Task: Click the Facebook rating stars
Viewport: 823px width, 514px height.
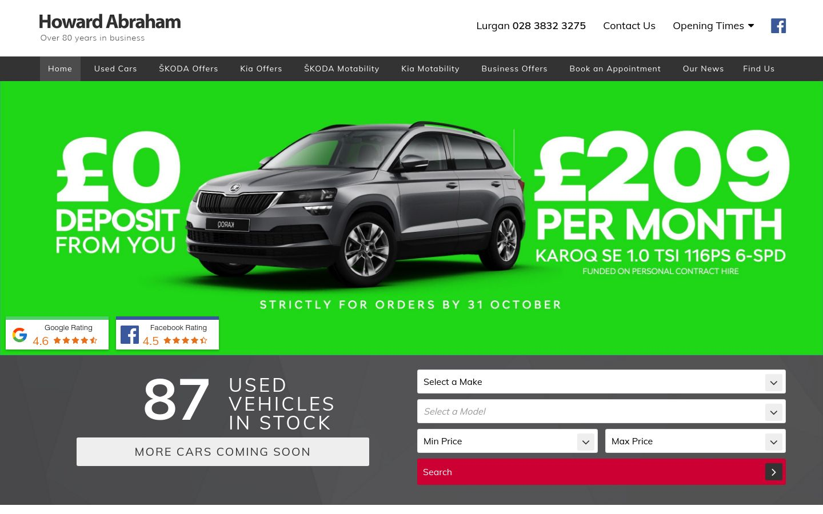Action: 186,340
